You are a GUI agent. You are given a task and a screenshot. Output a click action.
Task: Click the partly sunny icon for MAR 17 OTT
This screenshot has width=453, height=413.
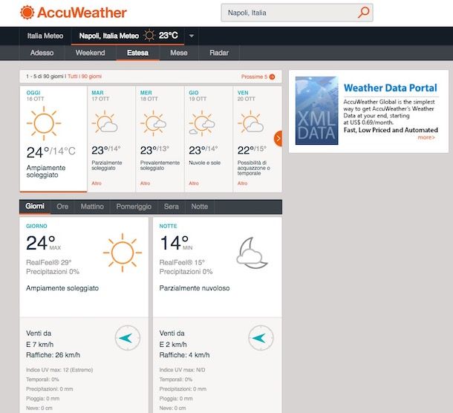tap(105, 123)
